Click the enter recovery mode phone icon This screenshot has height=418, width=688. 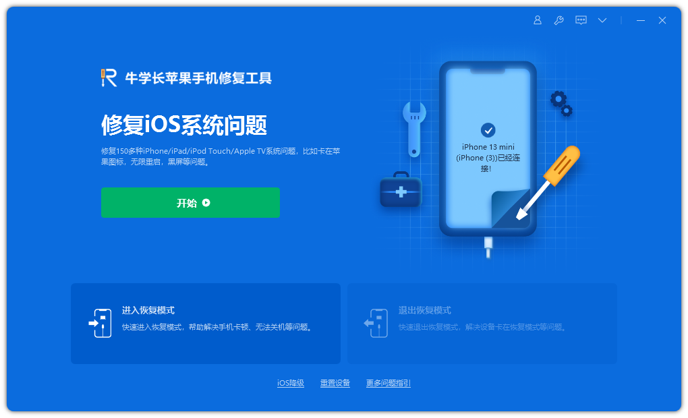tap(101, 323)
